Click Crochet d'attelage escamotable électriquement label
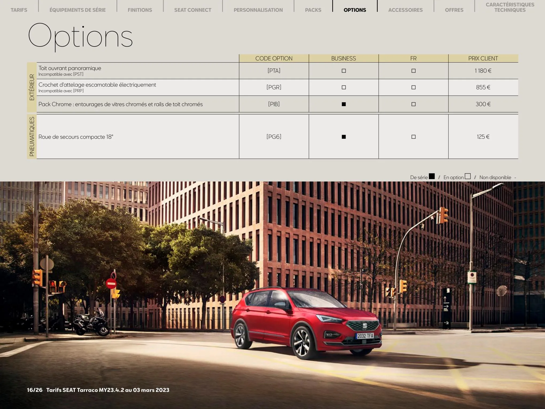Viewport: 545px width, 409px height. 97,85
